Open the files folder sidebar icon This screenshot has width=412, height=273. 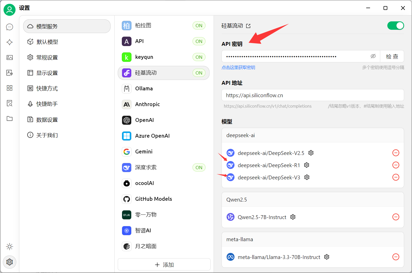tap(10, 119)
